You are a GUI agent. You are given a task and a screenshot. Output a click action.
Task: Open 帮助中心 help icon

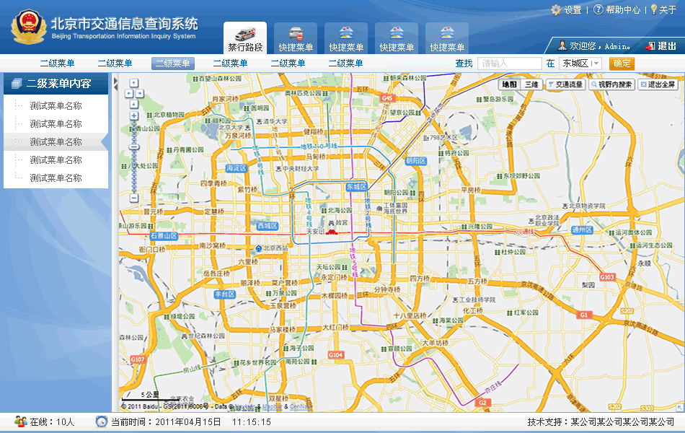[x=598, y=9]
